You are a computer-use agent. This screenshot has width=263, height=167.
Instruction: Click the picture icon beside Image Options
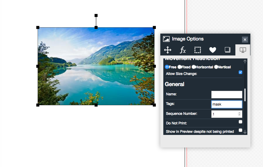coord(166,39)
